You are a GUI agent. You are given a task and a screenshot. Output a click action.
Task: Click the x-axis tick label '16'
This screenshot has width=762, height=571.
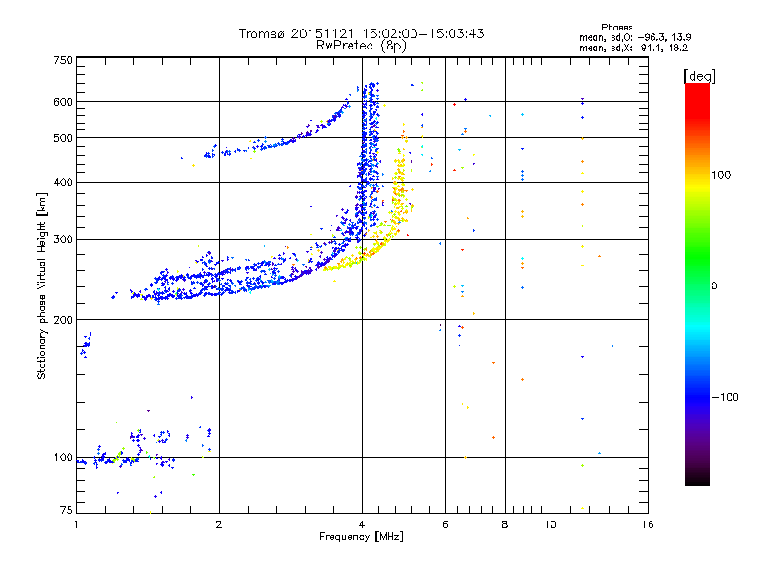(648, 524)
